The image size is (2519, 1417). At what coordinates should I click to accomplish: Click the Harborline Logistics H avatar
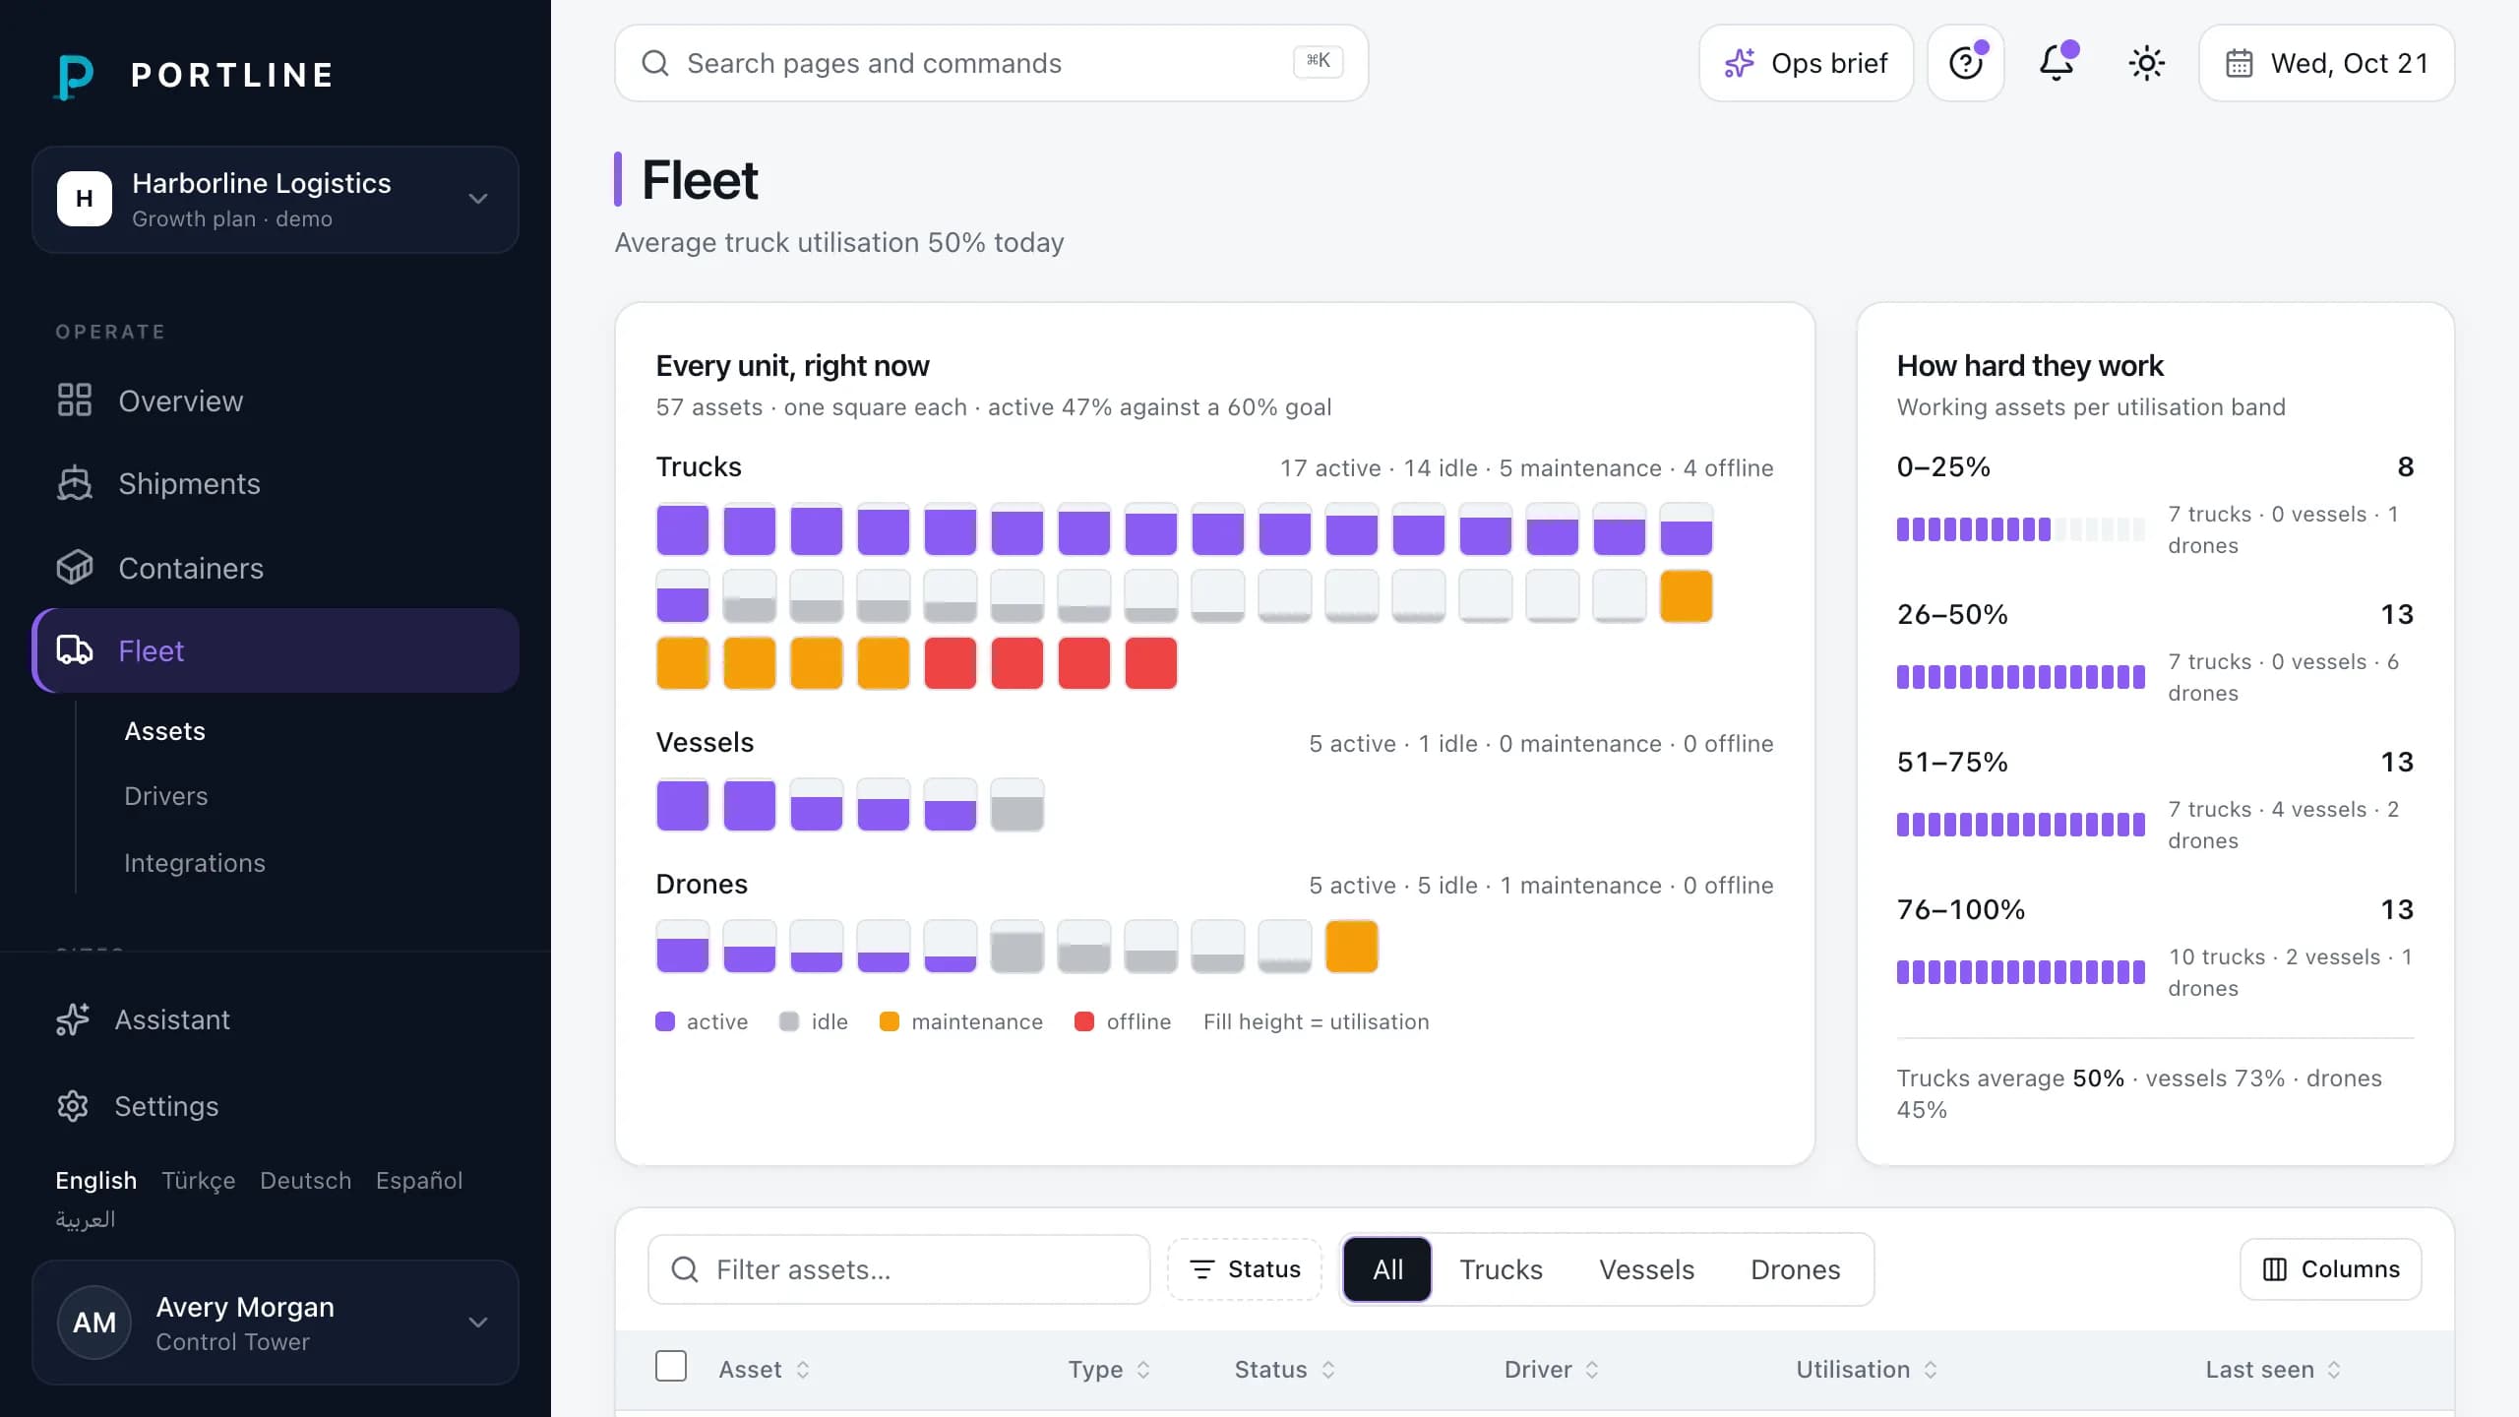[x=85, y=199]
